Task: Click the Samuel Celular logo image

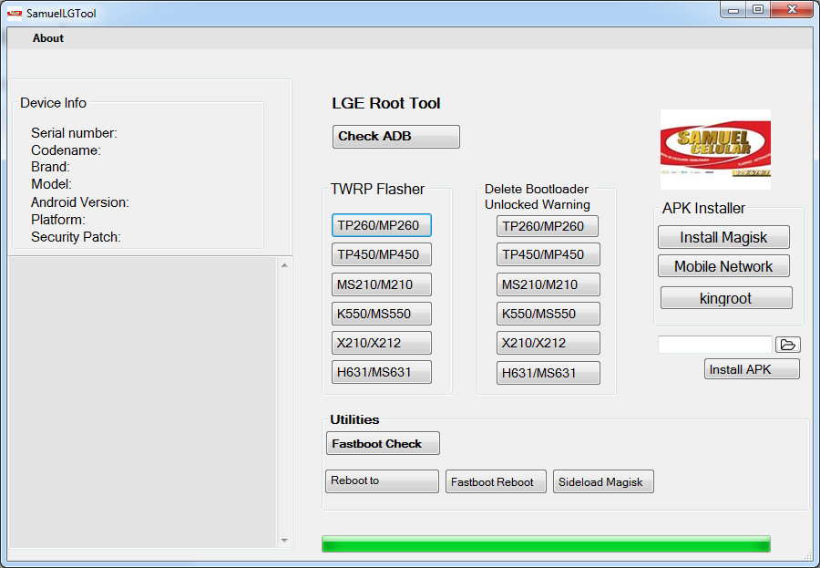Action: click(x=715, y=150)
